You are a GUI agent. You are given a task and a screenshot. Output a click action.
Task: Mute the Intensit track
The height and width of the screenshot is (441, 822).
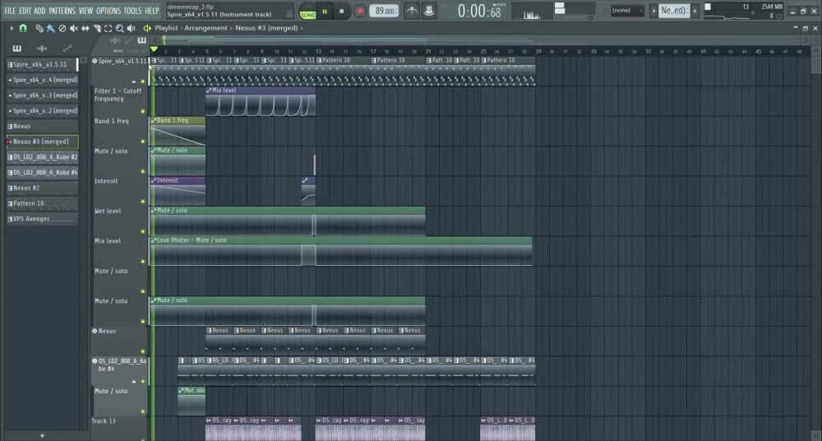142,201
